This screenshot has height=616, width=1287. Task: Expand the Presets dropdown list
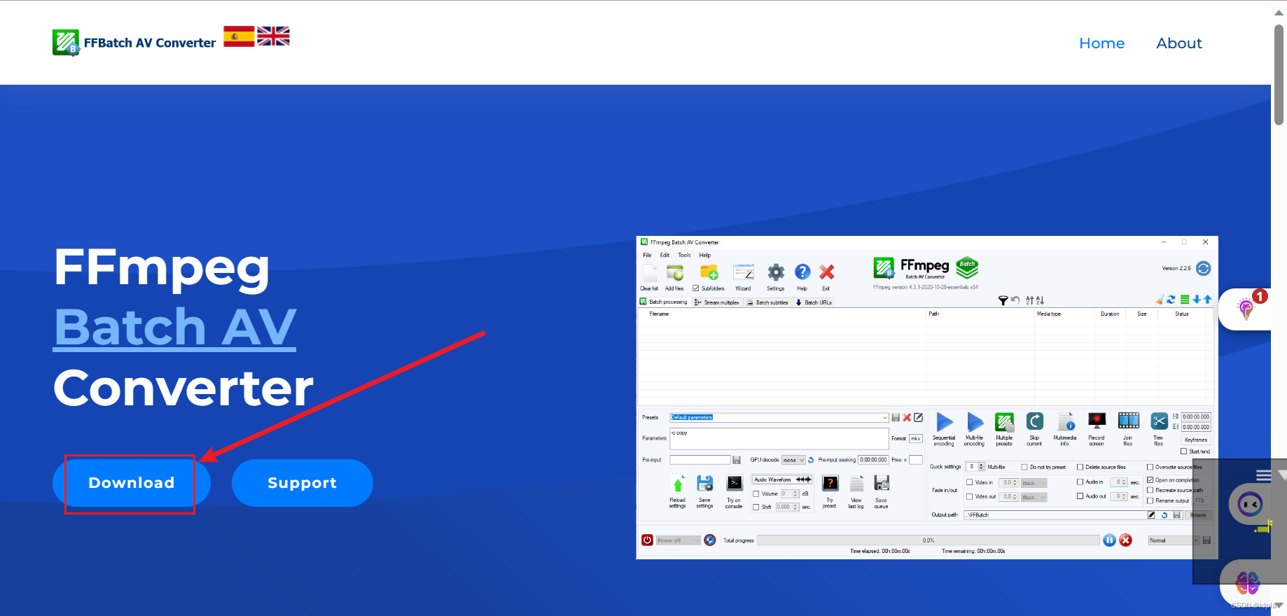click(885, 417)
